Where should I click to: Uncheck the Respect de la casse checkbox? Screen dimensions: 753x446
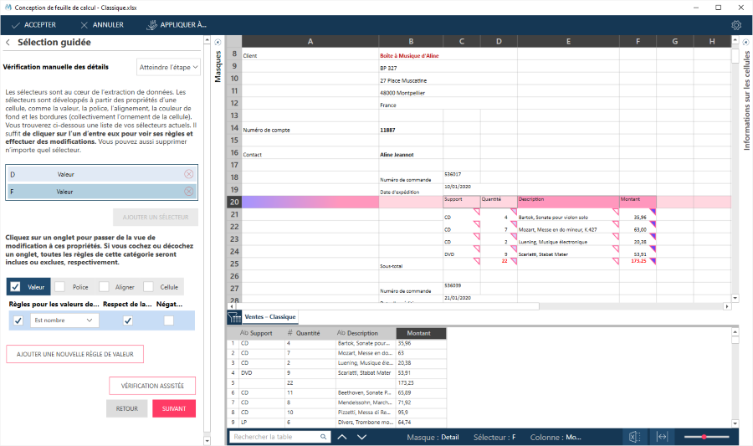point(127,320)
